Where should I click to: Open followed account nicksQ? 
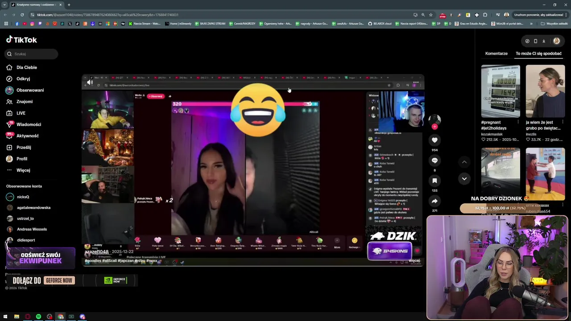pyautogui.click(x=23, y=197)
